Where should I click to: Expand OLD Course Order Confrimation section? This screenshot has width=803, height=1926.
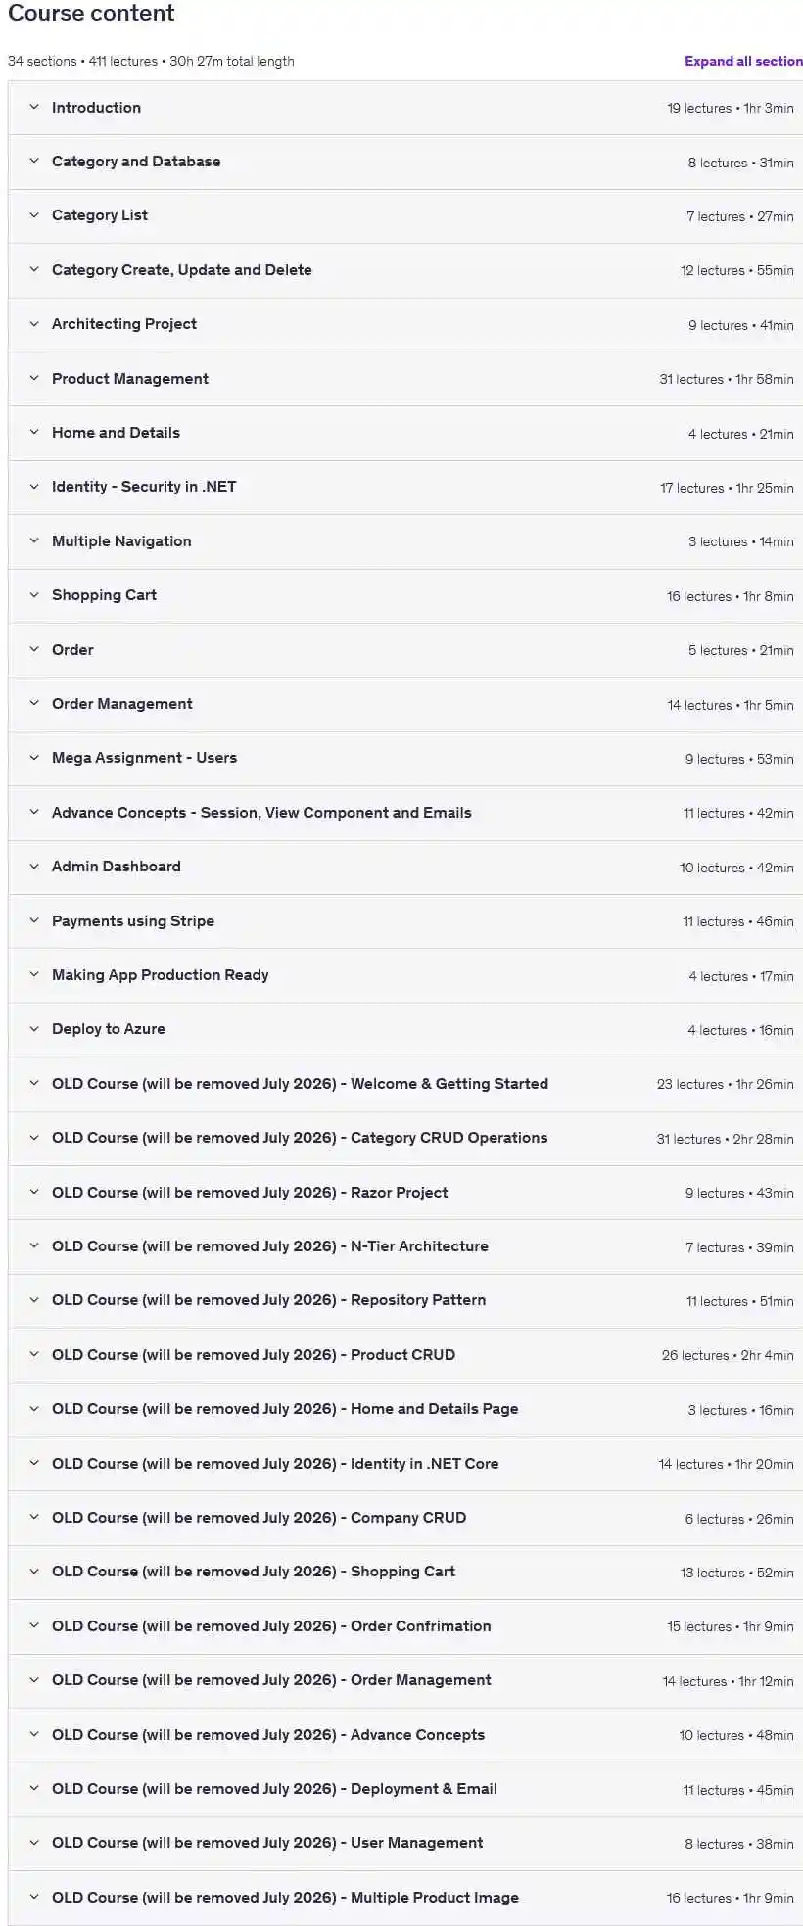point(405,1625)
